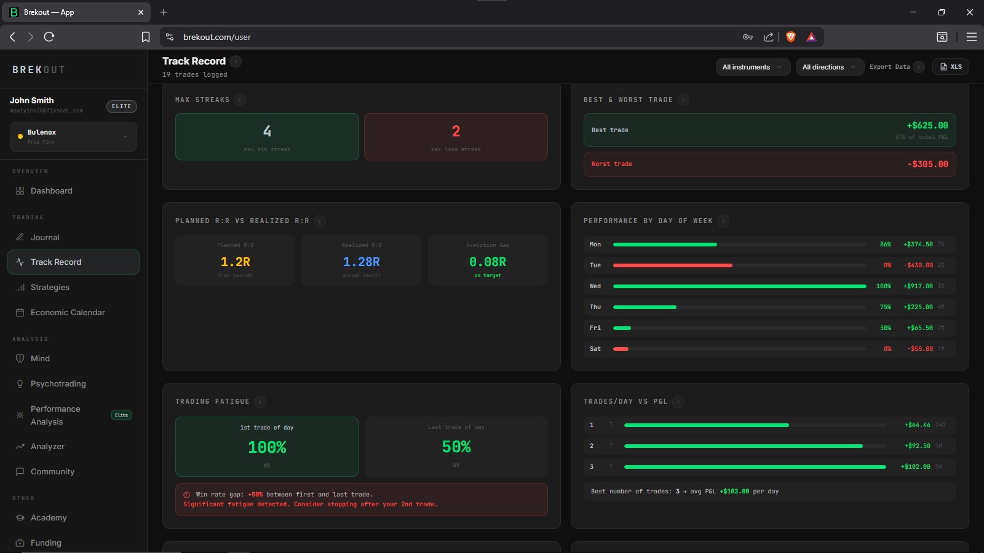Click the info icon next to Export Data
The width and height of the screenshot is (984, 553).
[x=919, y=67]
